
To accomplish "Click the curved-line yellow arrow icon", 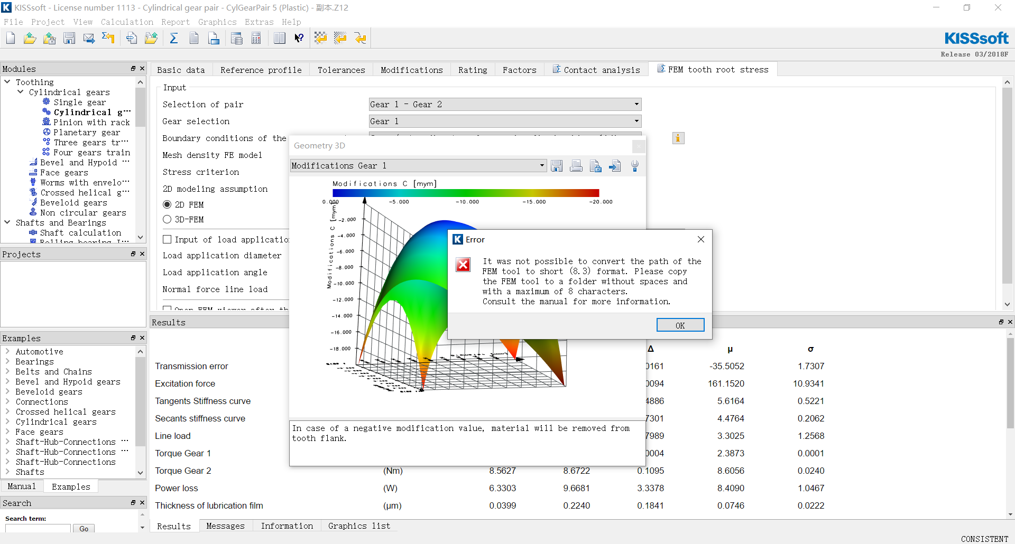I will tap(361, 38).
